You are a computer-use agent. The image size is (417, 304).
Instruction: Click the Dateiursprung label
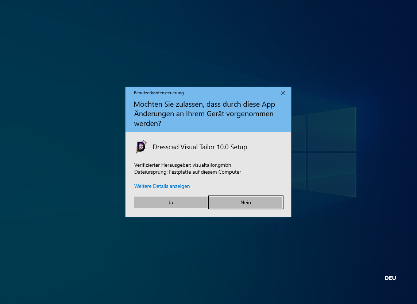tap(151, 172)
